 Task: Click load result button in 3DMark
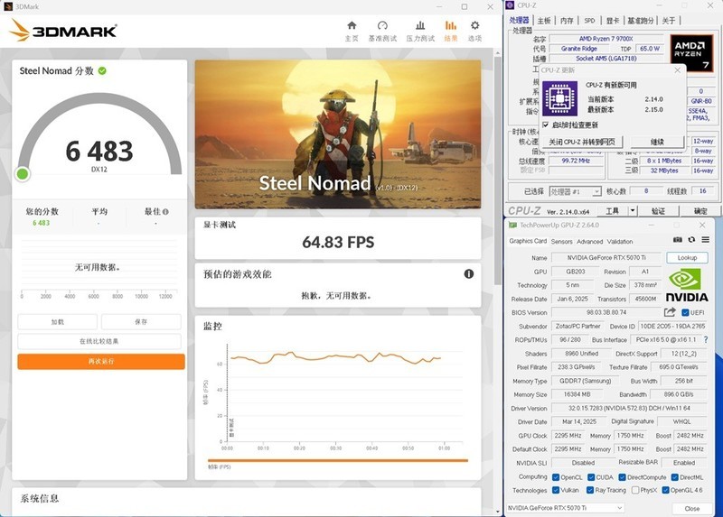coord(58,322)
